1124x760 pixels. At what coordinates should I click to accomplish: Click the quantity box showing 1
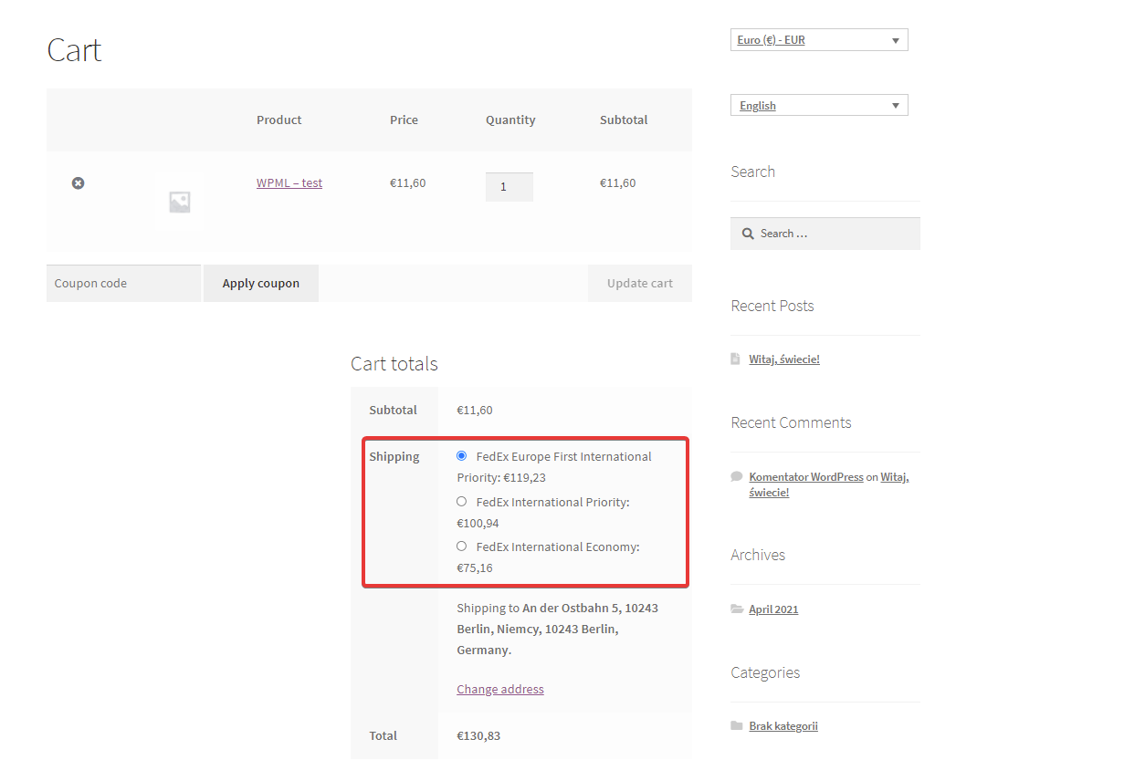(509, 186)
